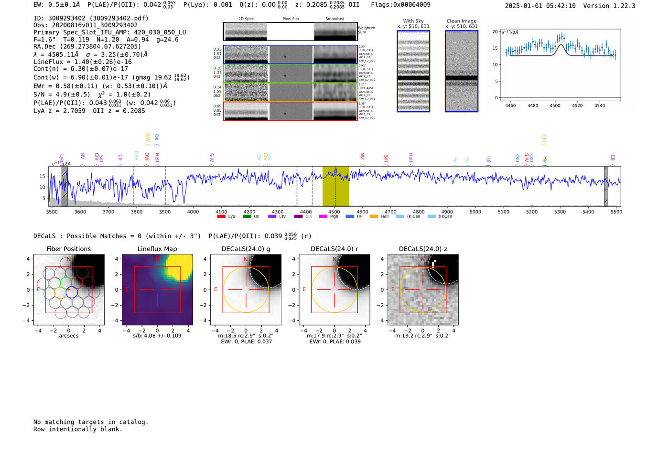
Task: Click the red OVI line marker
Action: coord(147,159)
